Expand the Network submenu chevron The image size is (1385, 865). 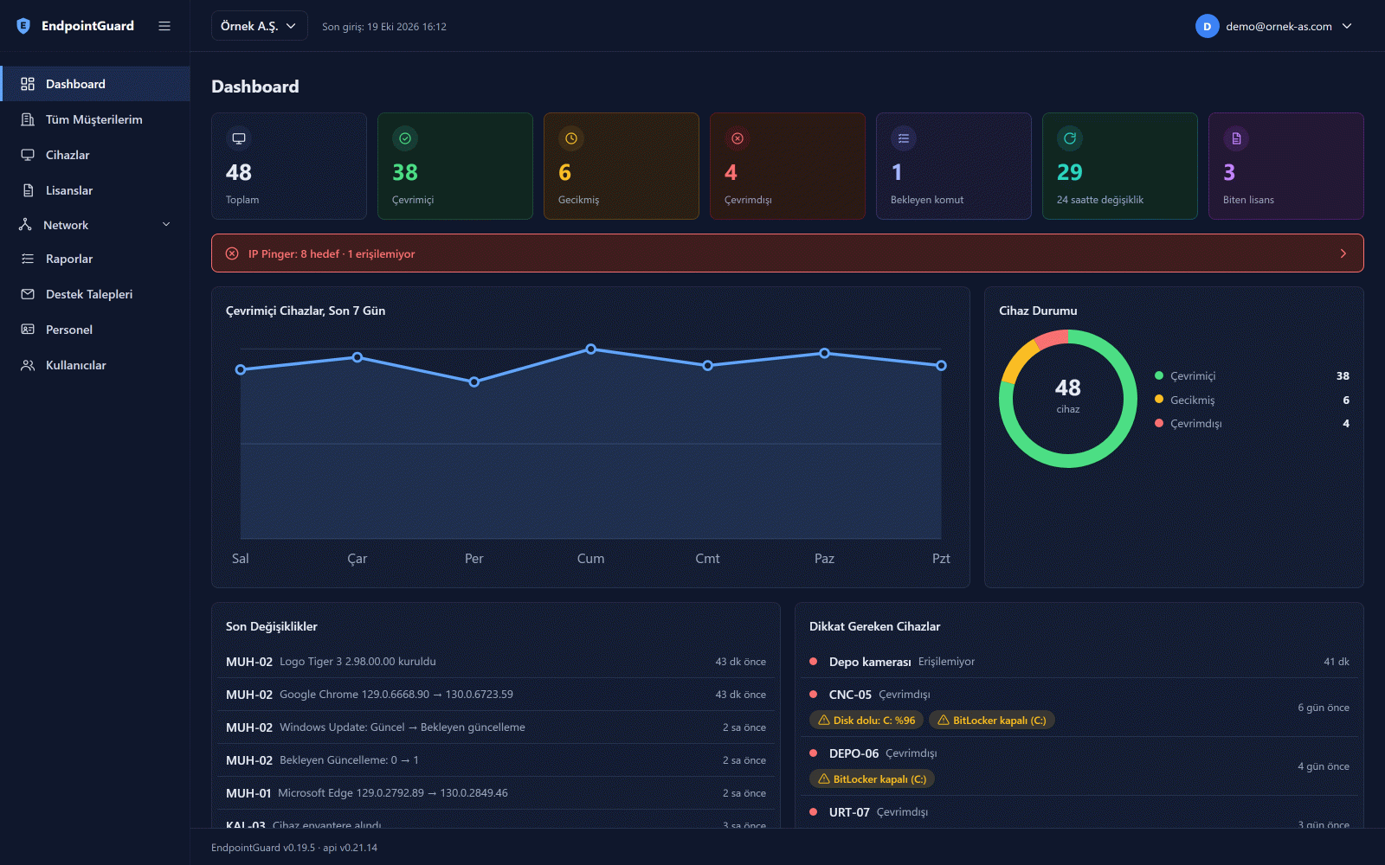[x=166, y=225]
